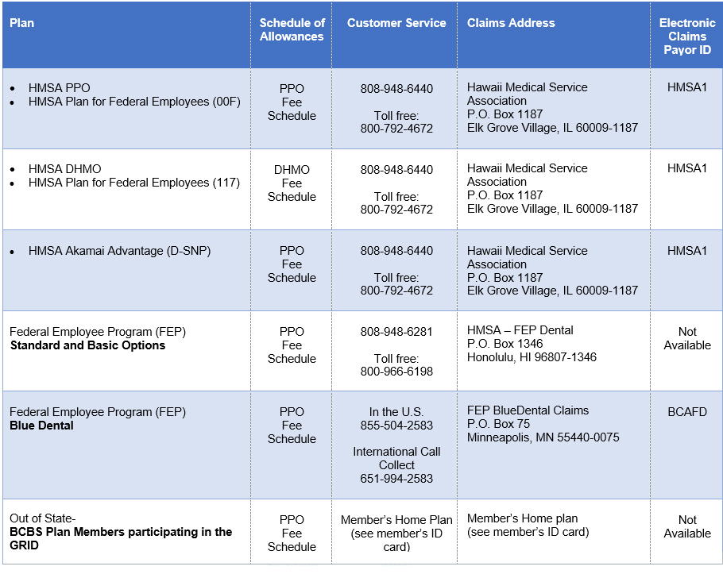Select HMSA Plan for Federal Employees (117)
The height and width of the screenshot is (574, 723).
[133, 183]
